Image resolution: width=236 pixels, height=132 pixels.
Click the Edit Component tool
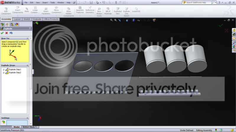[x=6, y=11]
